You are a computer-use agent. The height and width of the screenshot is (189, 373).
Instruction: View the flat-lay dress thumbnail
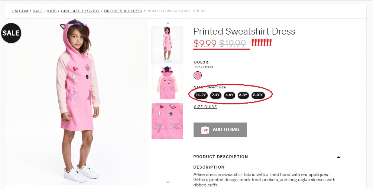167,82
